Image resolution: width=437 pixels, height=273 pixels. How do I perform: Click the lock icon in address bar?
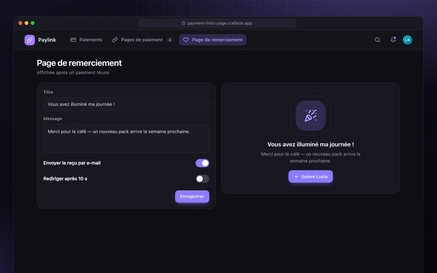[x=183, y=23]
